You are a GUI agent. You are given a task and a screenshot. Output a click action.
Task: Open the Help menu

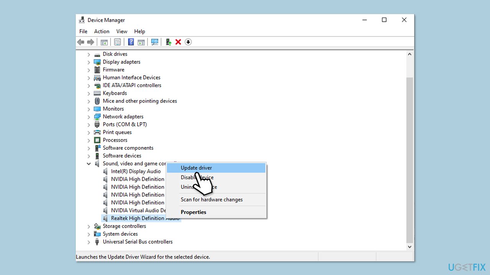(x=140, y=31)
